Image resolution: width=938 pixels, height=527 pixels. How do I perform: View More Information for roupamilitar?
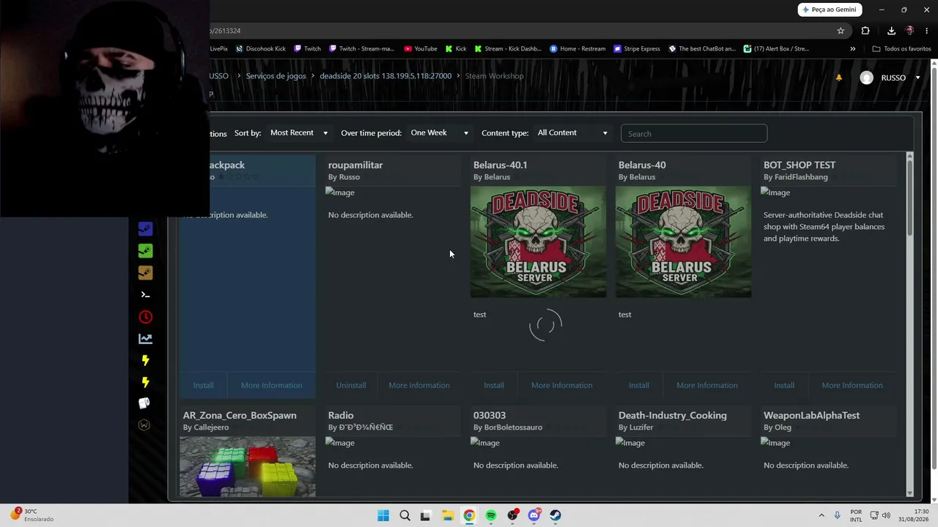click(x=419, y=385)
